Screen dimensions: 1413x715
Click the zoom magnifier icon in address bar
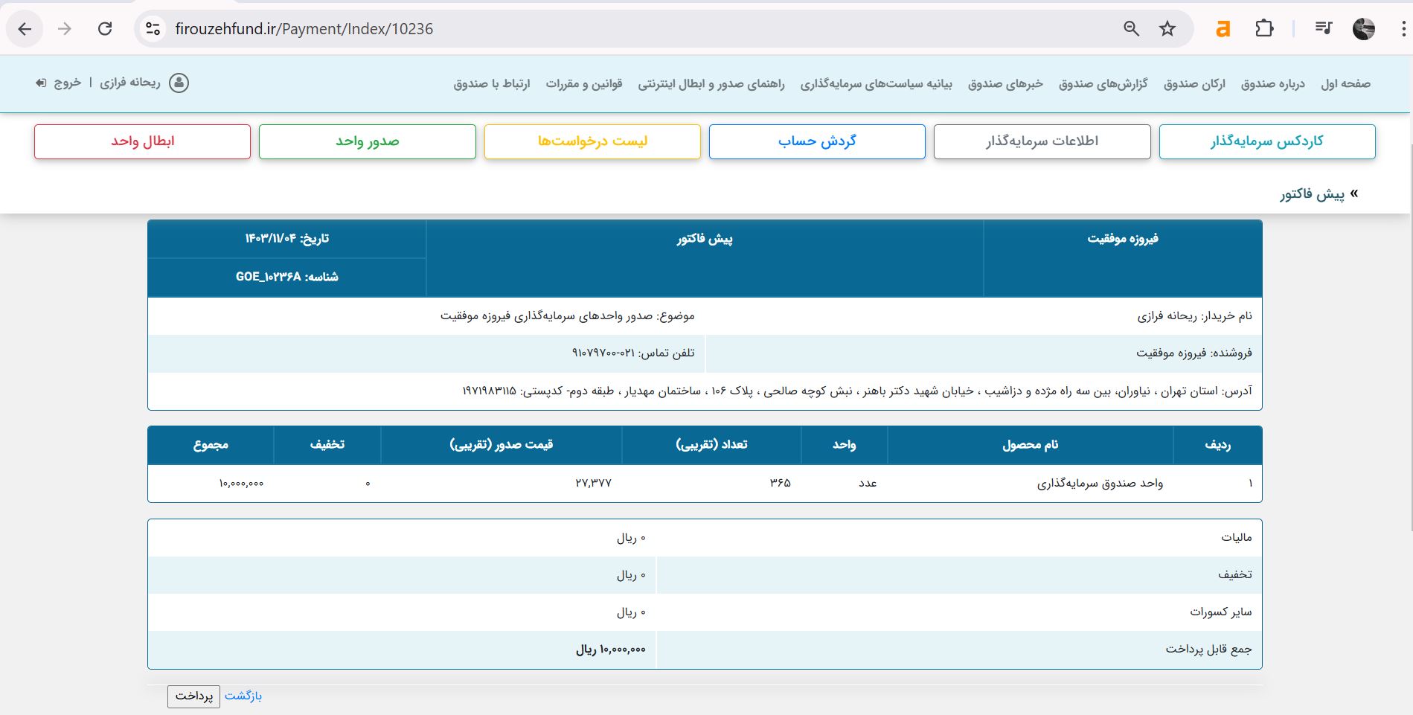click(x=1131, y=29)
